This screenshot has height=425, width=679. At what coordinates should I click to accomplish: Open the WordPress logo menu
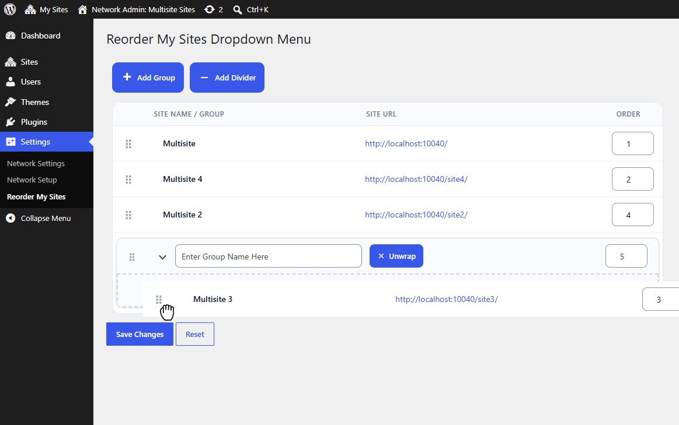tap(10, 9)
